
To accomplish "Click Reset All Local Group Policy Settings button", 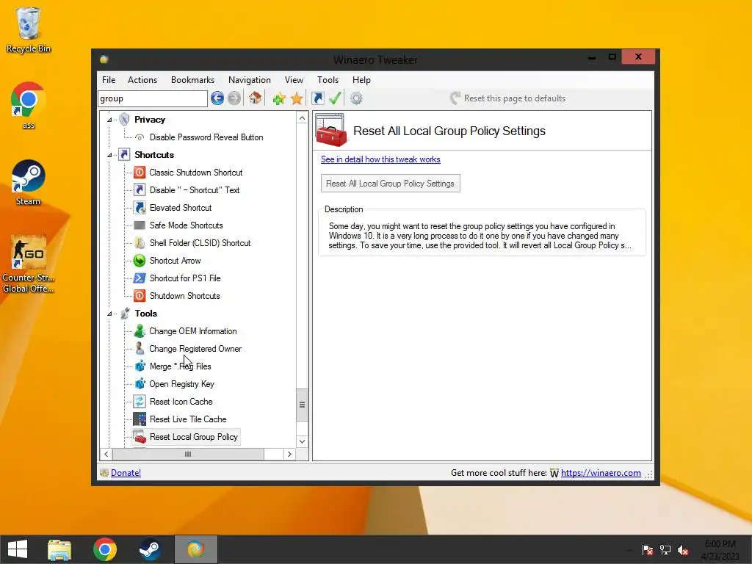I will point(391,183).
